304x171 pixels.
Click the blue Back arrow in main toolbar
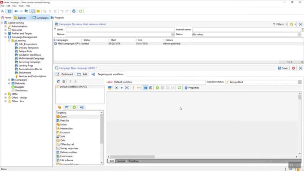(16, 11)
